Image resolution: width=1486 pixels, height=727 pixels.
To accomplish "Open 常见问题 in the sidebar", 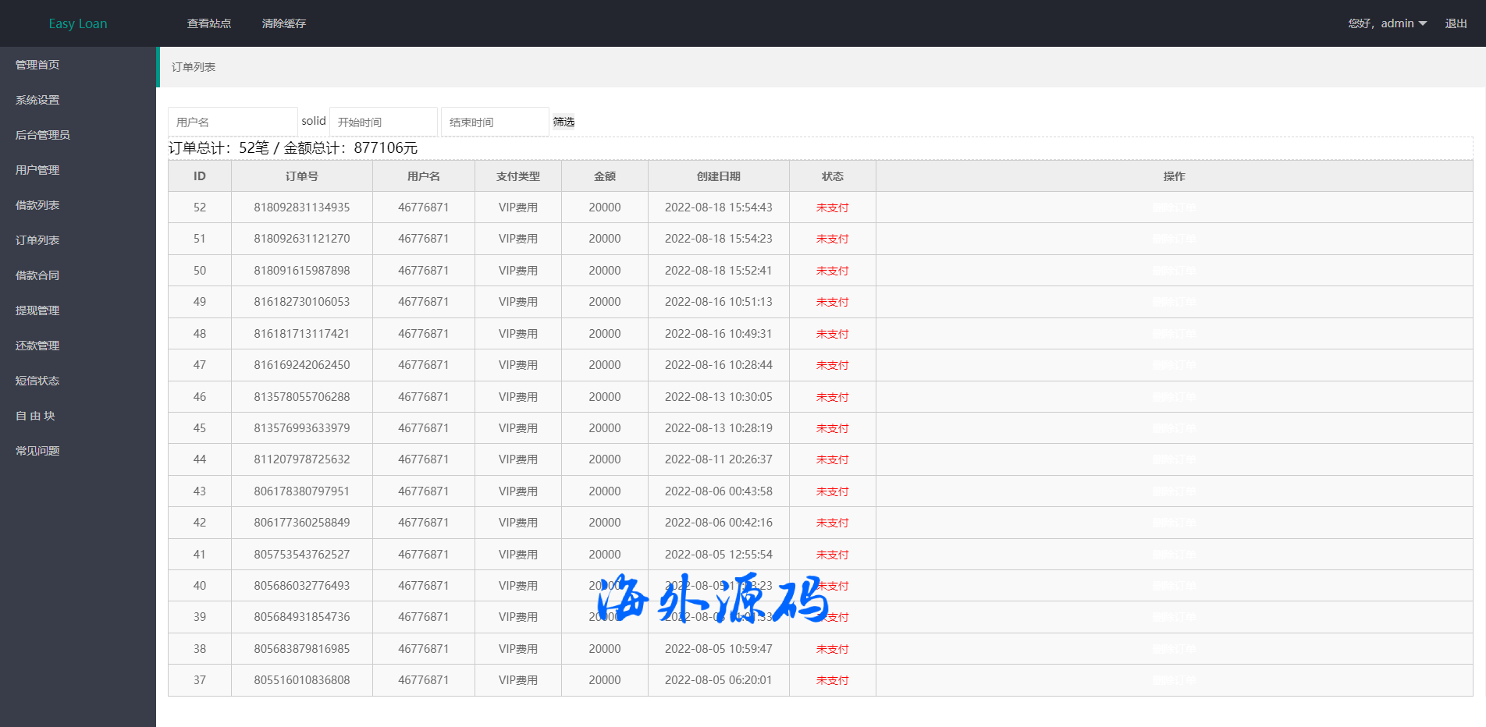I will 37,451.
